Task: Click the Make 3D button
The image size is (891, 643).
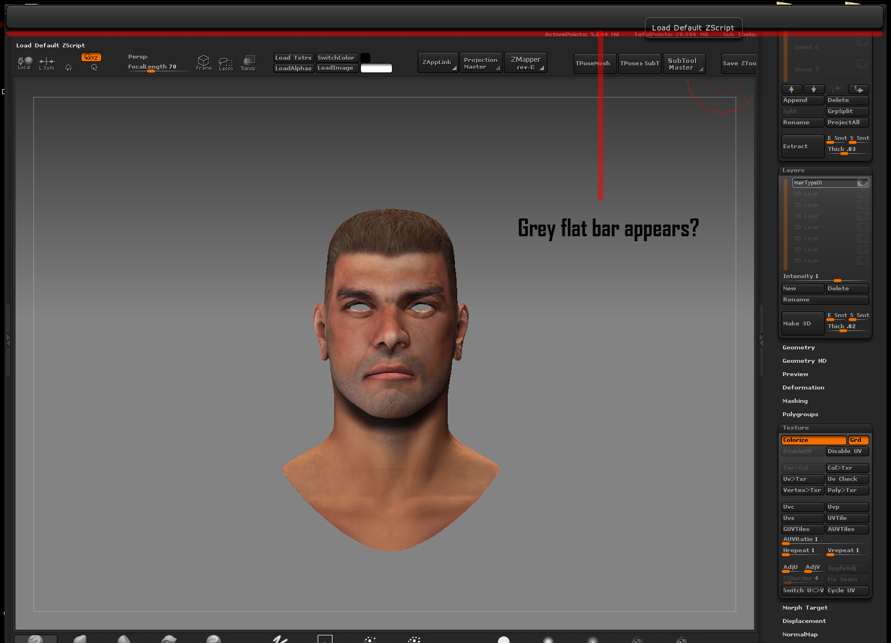Action: 802,324
